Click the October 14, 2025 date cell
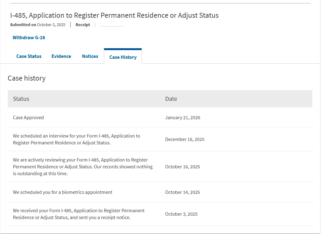 [x=183, y=192]
